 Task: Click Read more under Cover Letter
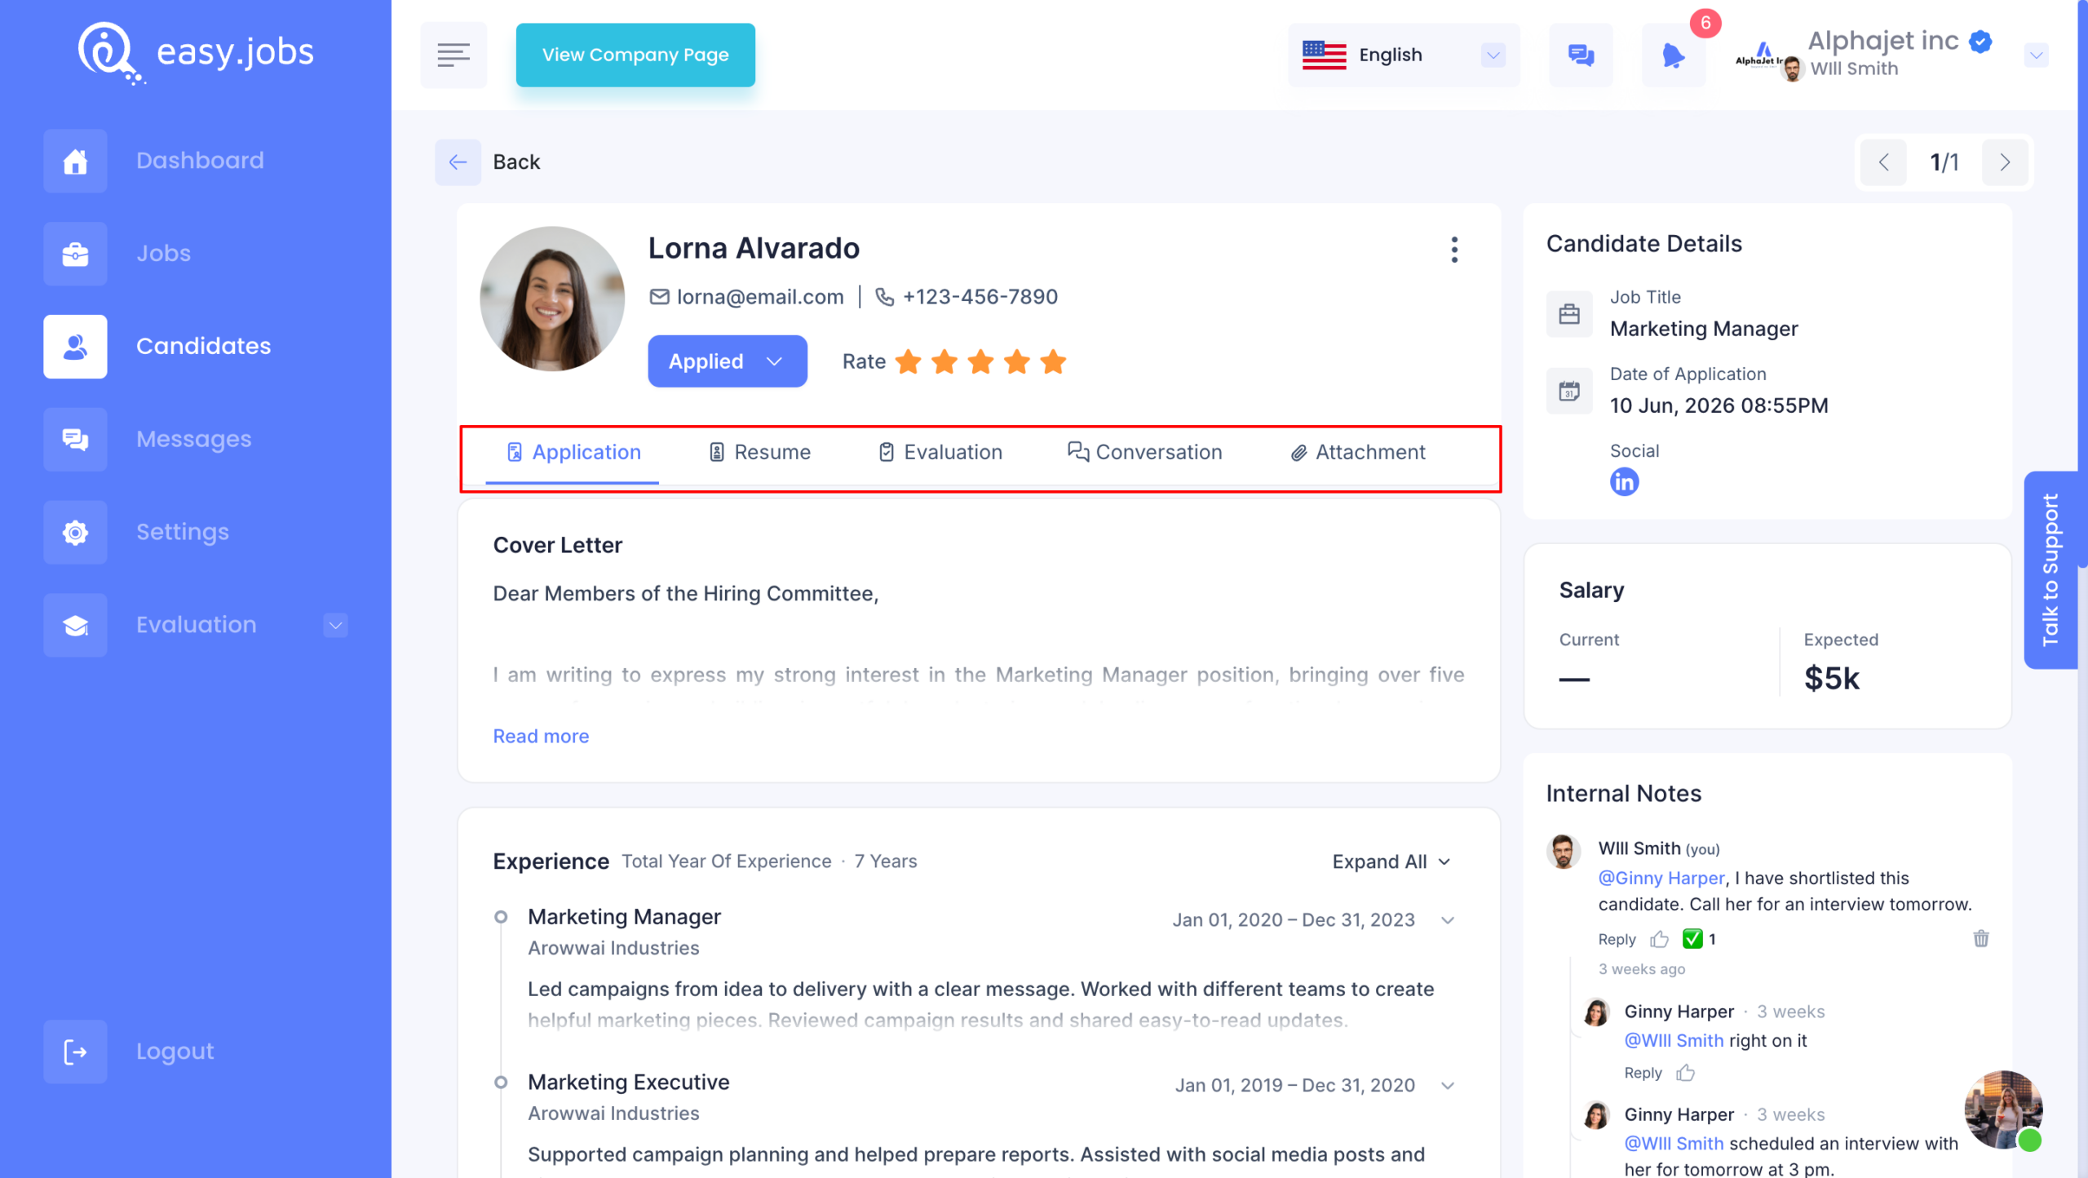[541, 737]
